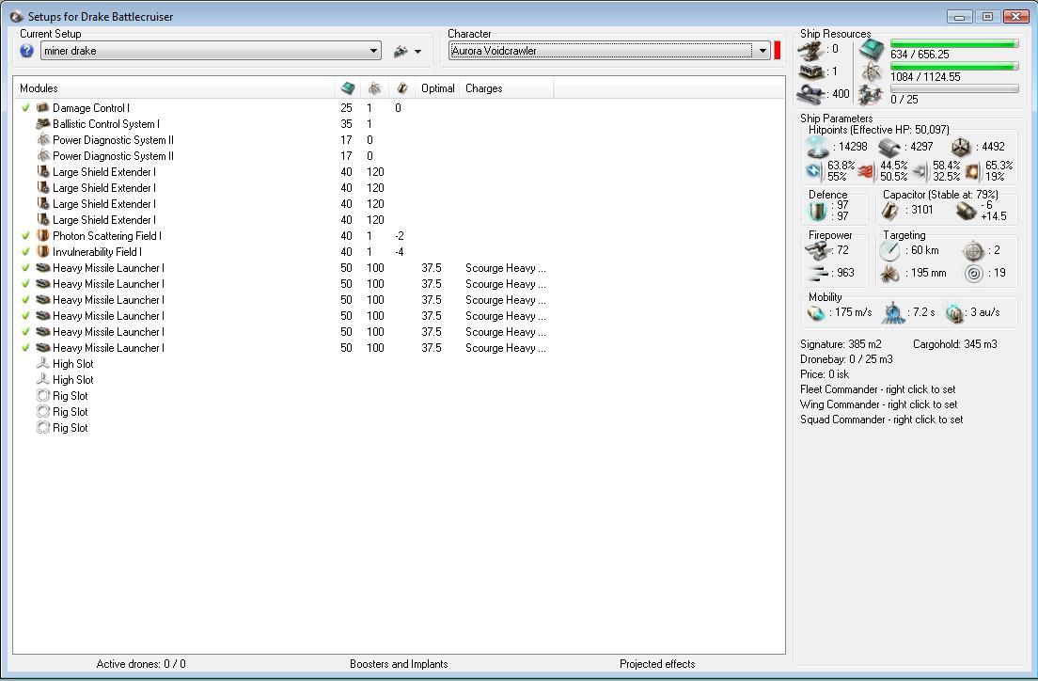Image resolution: width=1038 pixels, height=681 pixels.
Task: Click the structure hitpoints icon showing 4492
Action: (x=961, y=147)
